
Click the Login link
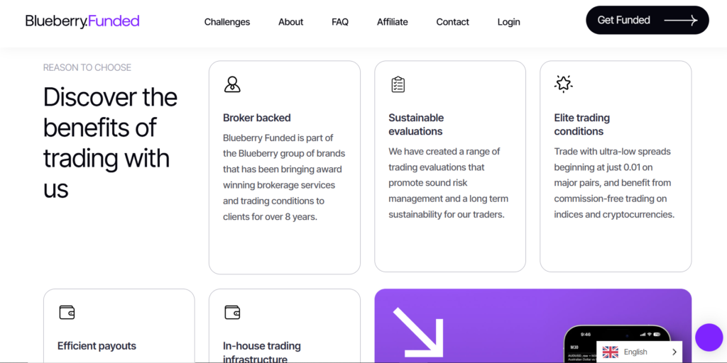point(508,22)
